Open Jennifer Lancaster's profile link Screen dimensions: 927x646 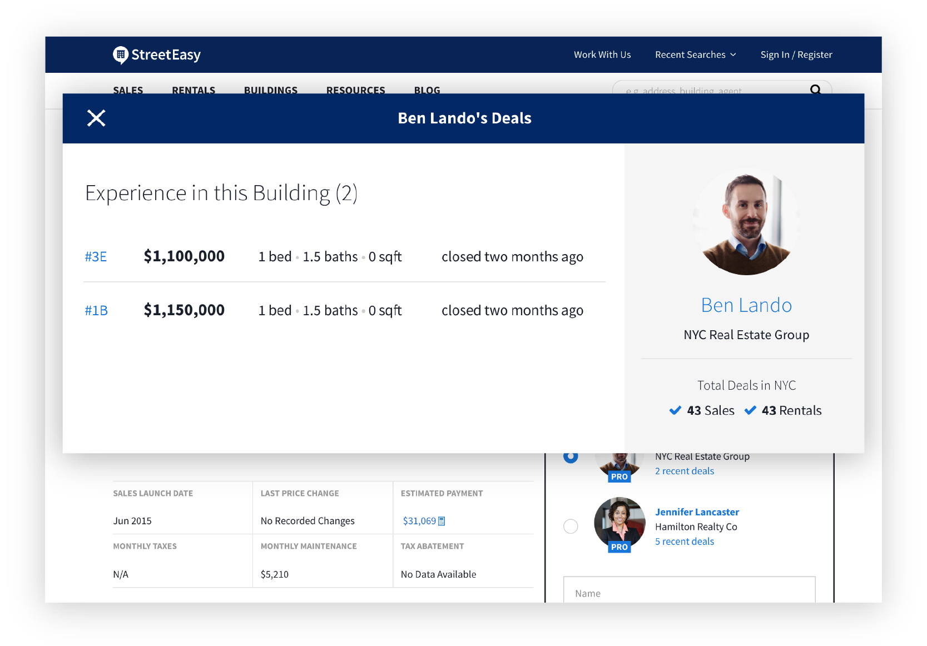(697, 512)
